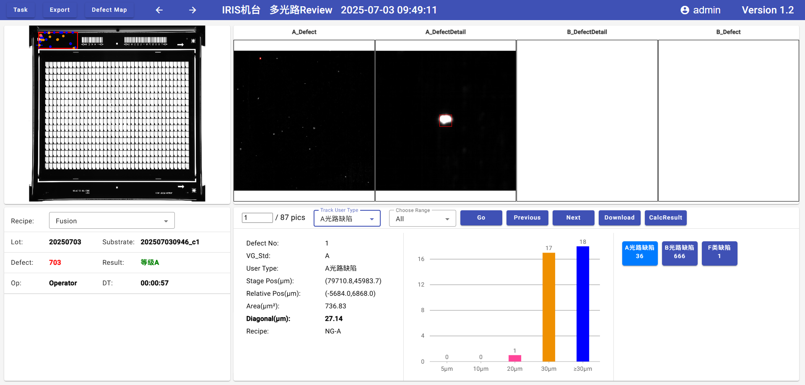Click the picture number input field
This screenshot has height=385, width=805.
coord(257,218)
